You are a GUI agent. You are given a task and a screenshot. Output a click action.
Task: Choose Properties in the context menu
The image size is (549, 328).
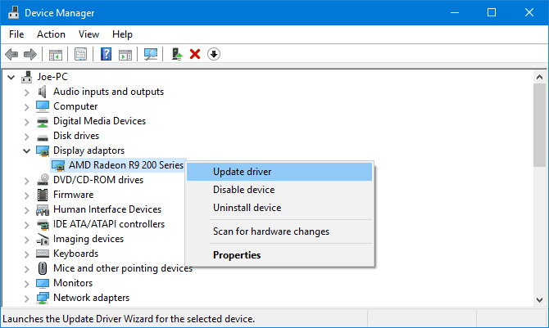tap(237, 254)
